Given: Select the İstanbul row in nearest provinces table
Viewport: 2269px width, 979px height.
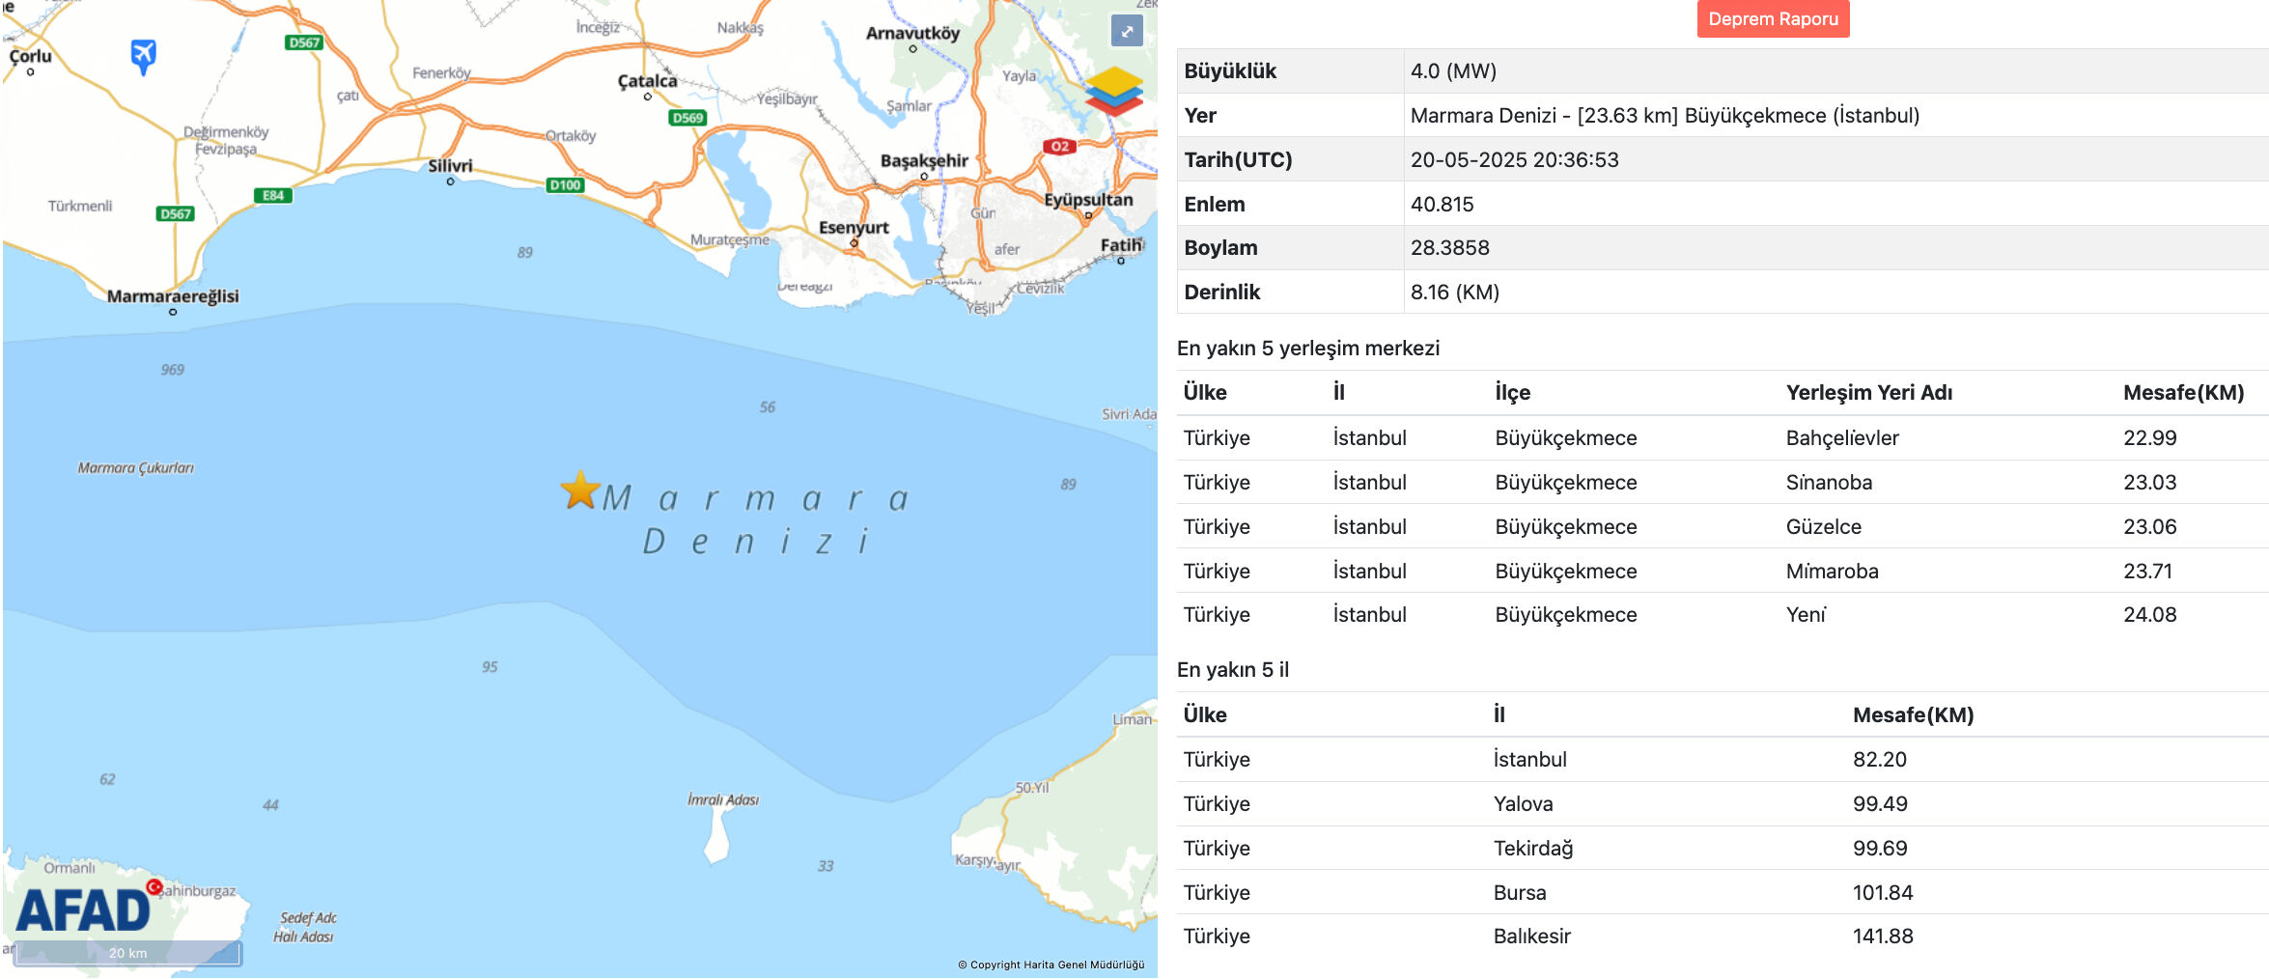Looking at the screenshot, I should 1530,760.
